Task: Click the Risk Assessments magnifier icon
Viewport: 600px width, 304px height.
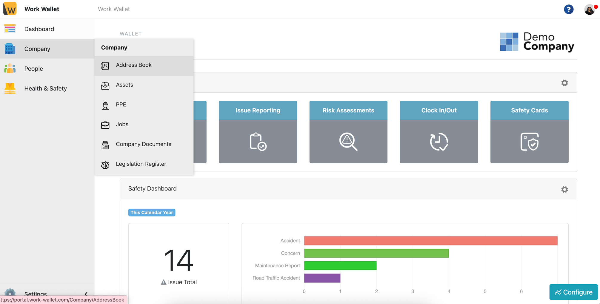Action: click(x=348, y=142)
